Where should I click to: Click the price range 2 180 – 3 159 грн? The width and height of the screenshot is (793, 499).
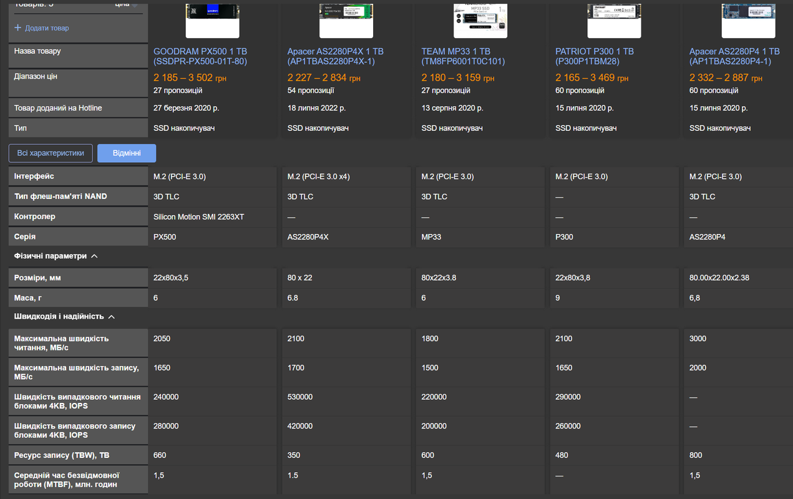pyautogui.click(x=458, y=78)
